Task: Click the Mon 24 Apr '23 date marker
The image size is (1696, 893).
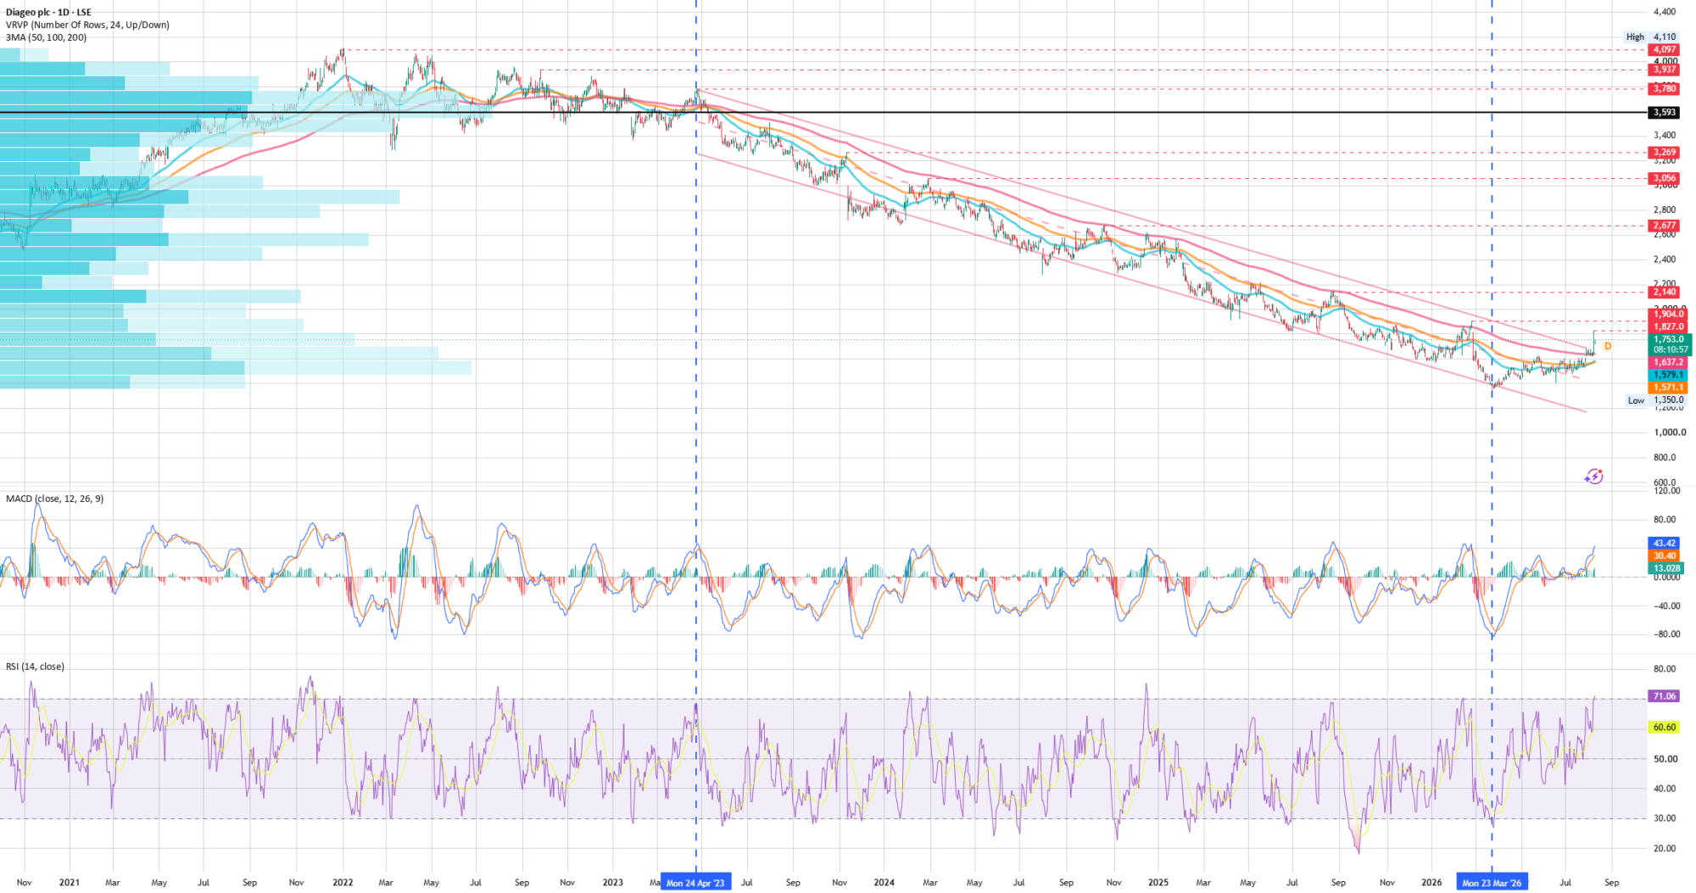Action: point(695,883)
